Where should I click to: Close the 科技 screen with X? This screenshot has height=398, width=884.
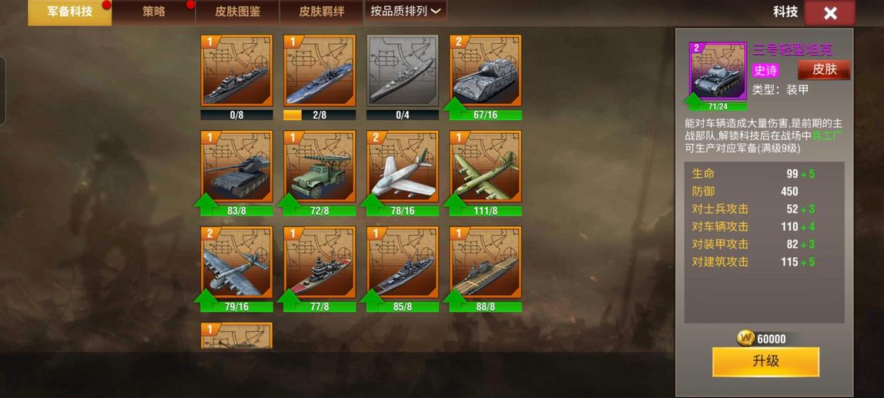coord(830,13)
